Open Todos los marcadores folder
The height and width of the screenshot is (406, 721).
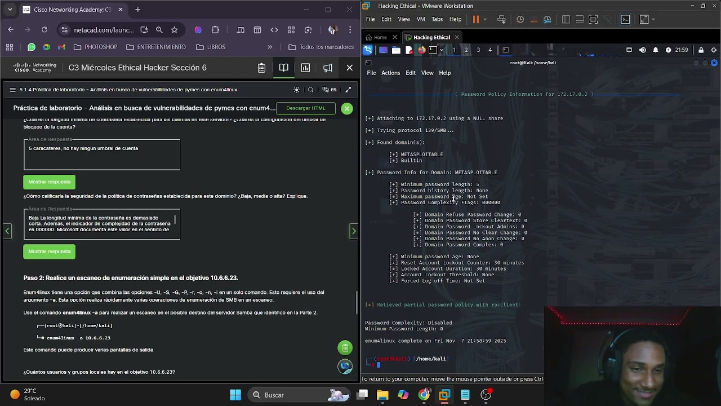[x=321, y=47]
